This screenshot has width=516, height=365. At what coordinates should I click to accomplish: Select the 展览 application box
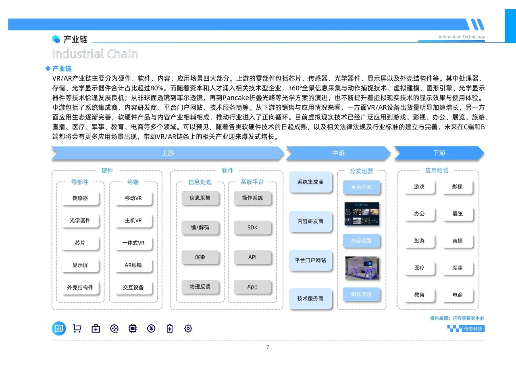point(457,214)
